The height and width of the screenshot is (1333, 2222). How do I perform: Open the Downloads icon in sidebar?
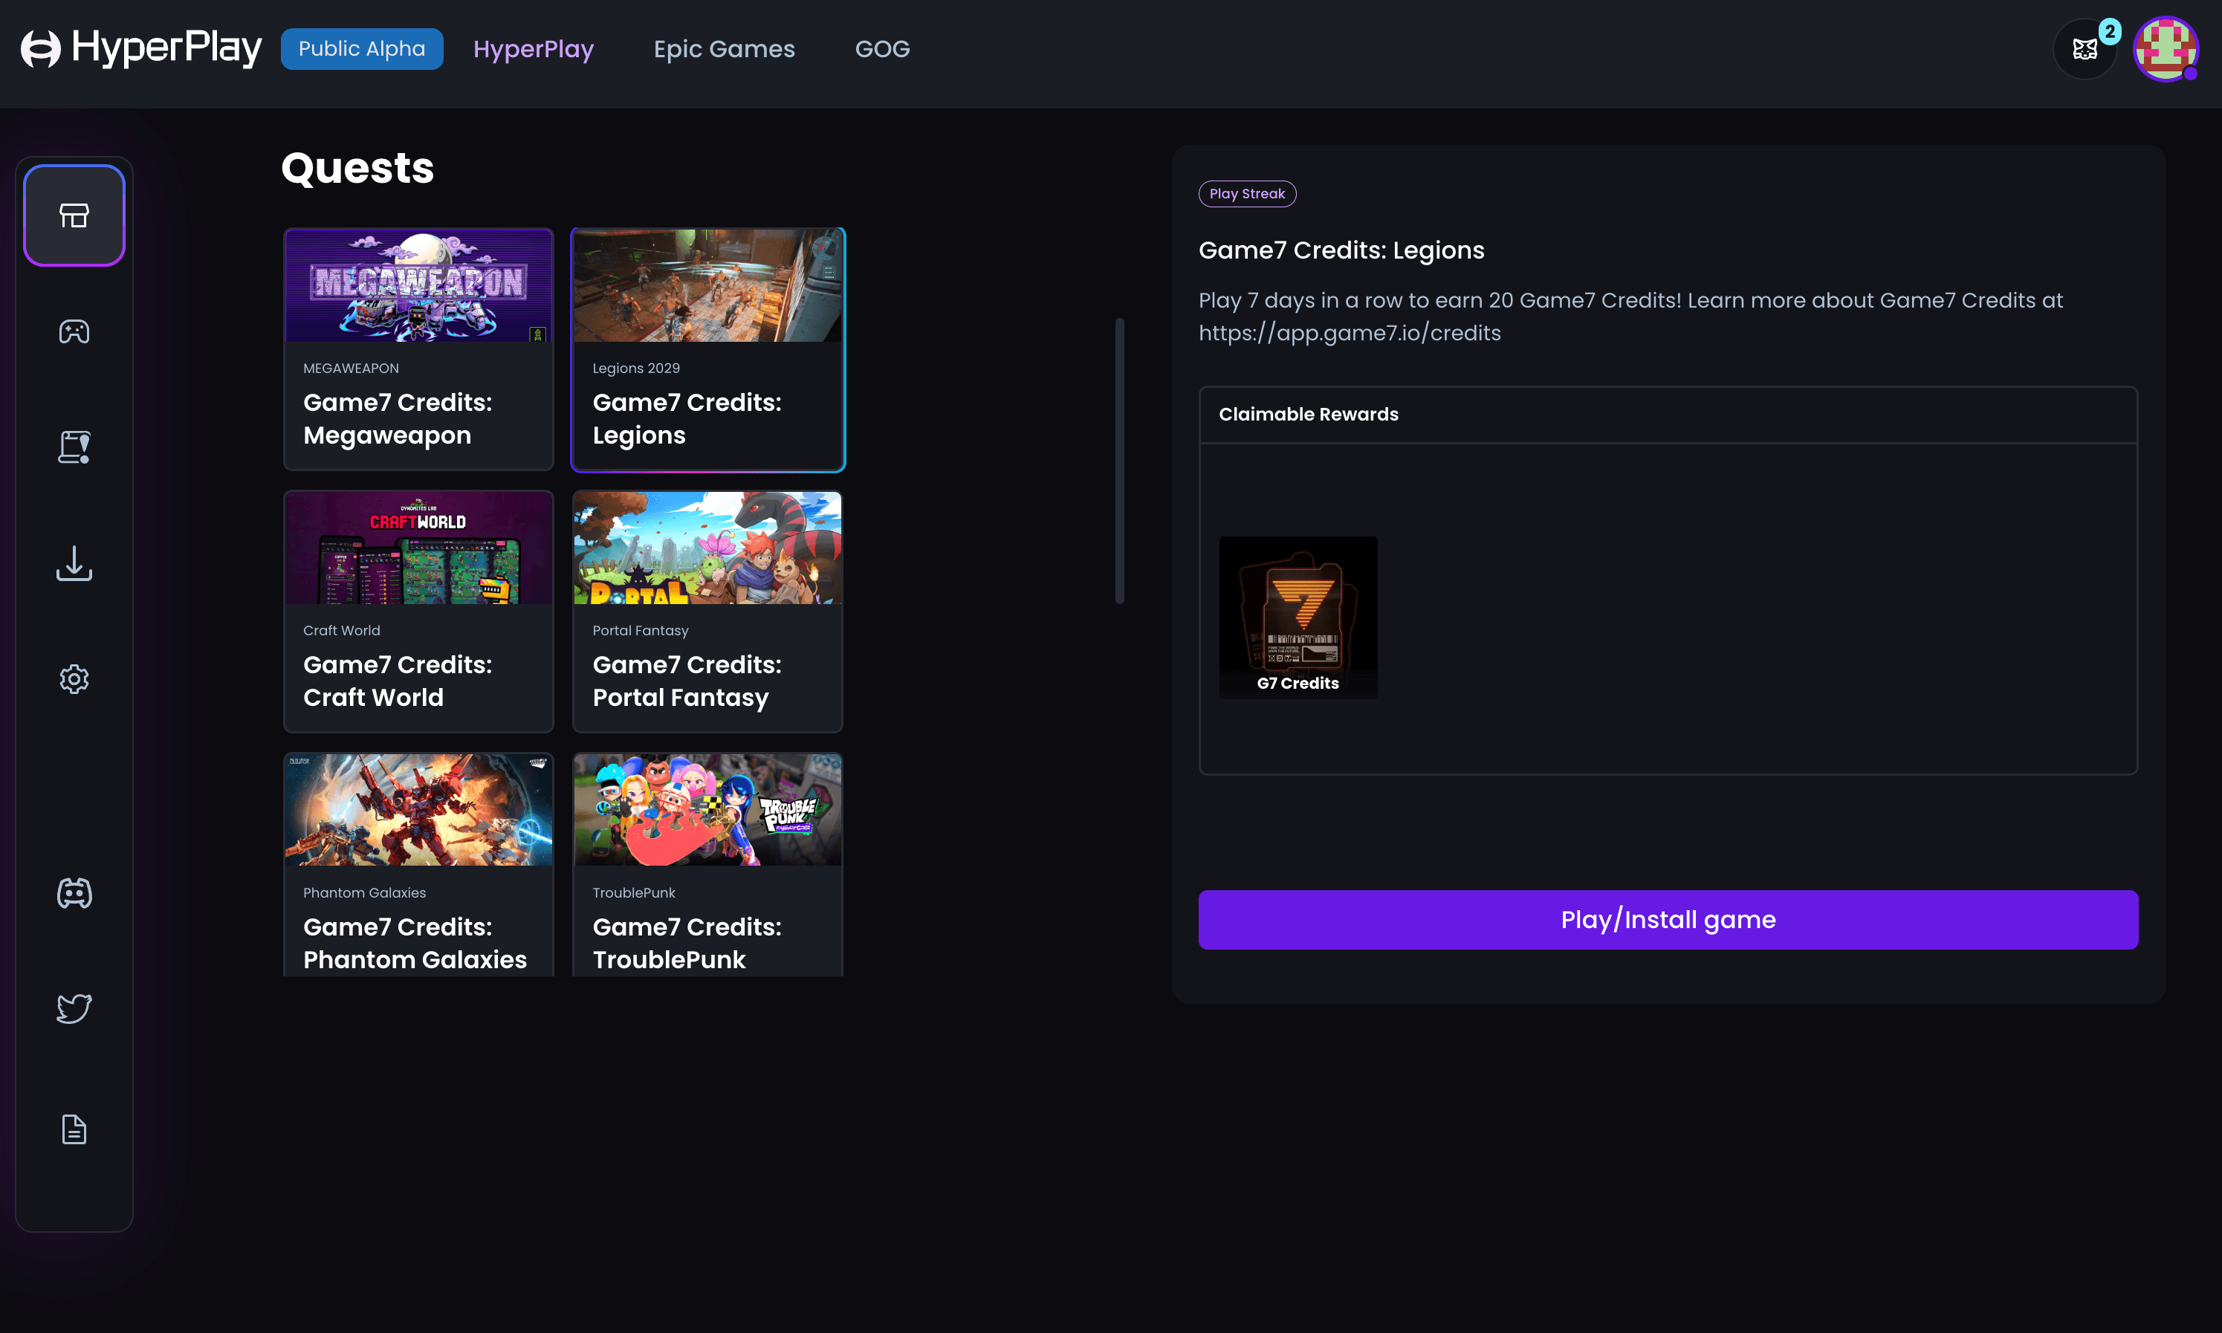(74, 563)
